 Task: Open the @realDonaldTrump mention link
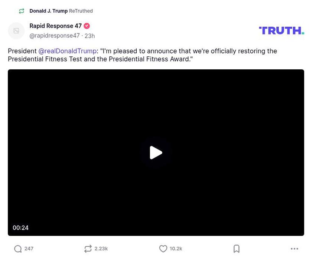pyautogui.click(x=67, y=51)
